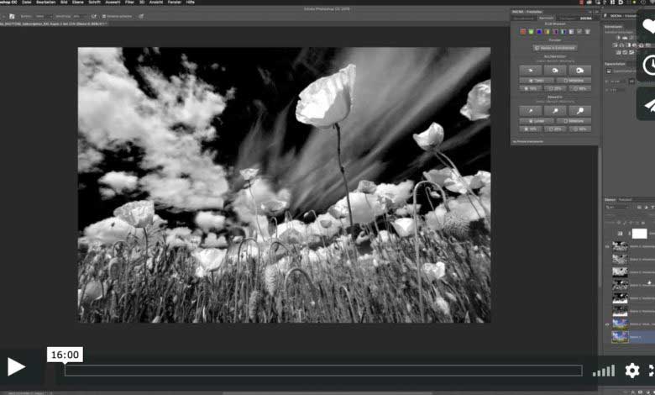Select the white layer mask thumbnail
This screenshot has height=395, width=655.
coord(639,234)
